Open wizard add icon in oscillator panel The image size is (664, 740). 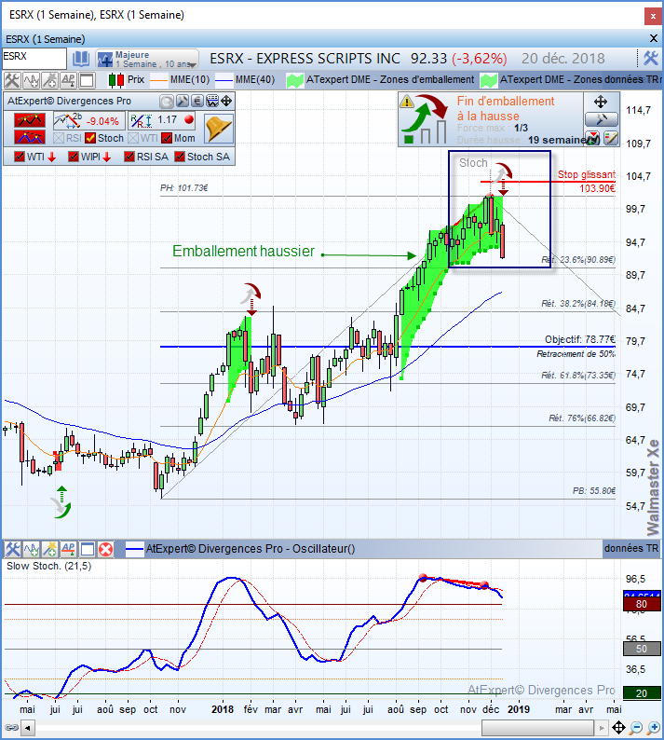(x=49, y=549)
